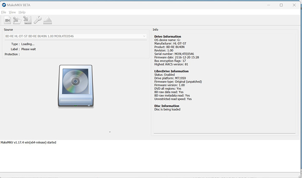302x178 pixels.
Task: Open the File menu
Action: 3,12
